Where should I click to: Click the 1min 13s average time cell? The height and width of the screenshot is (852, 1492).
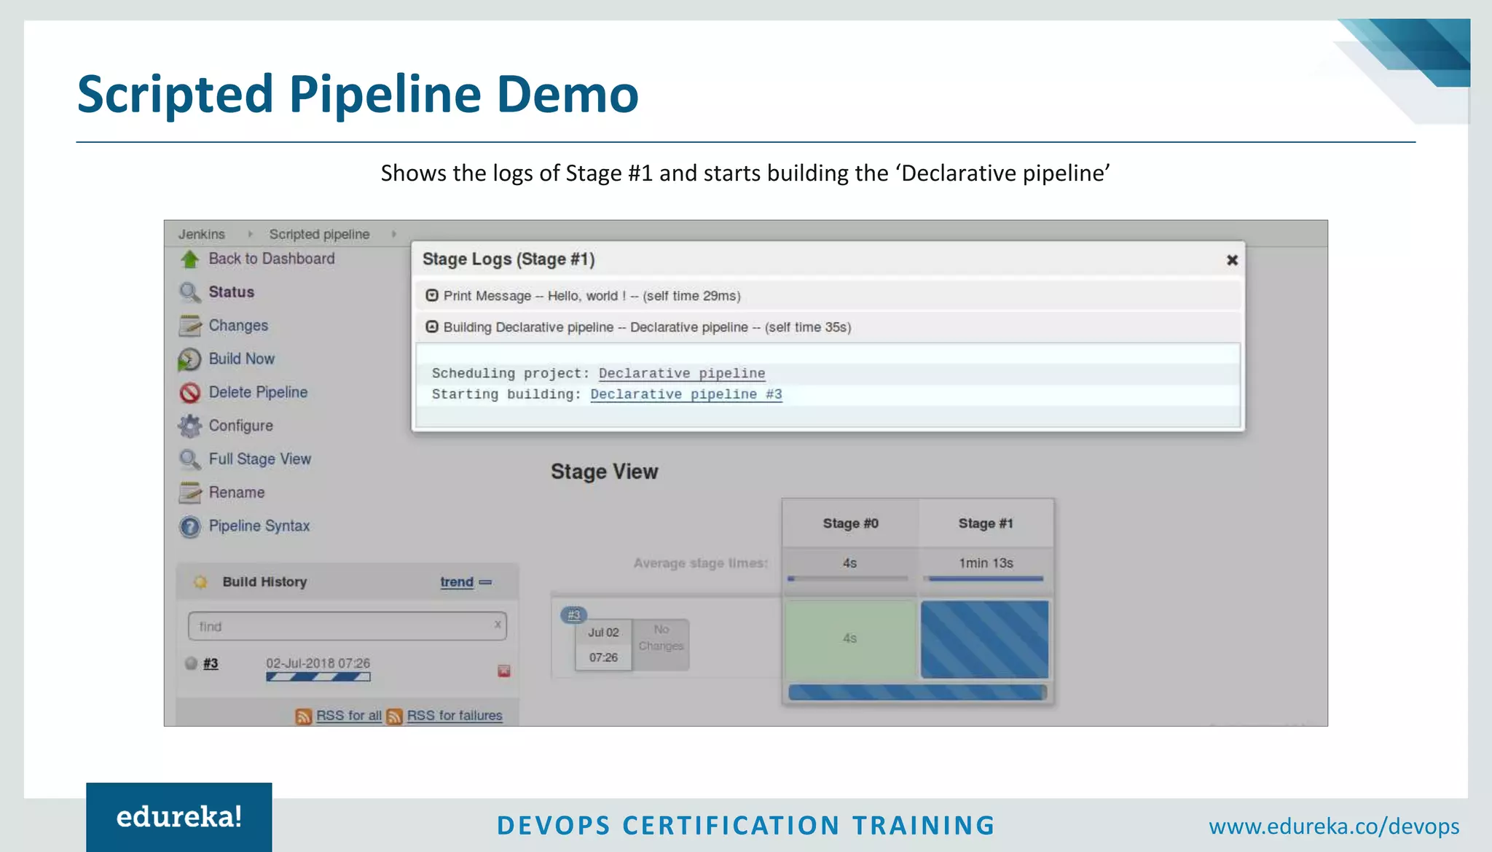(986, 563)
